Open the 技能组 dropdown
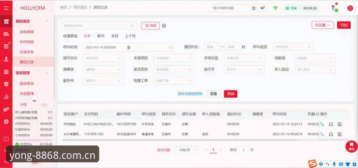Image resolution: width=358 pixels, height=168 pixels. click(x=315, y=58)
